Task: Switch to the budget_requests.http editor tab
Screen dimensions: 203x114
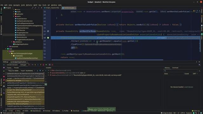Action: (x=52, y=8)
